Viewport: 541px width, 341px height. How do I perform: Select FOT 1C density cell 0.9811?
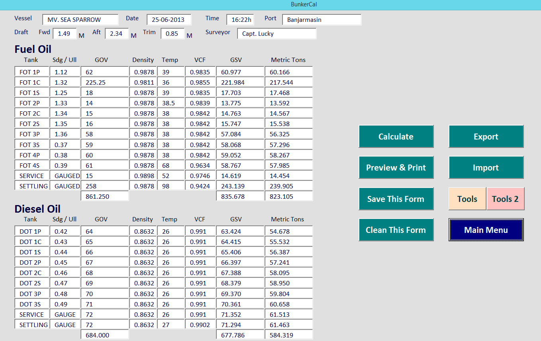(143, 82)
